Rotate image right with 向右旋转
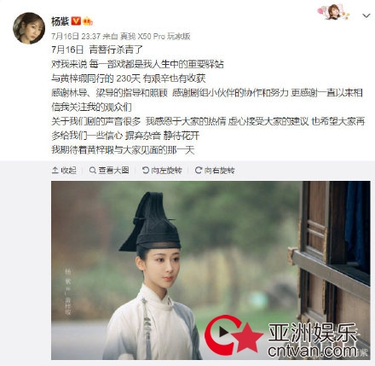375x366 pixels. click(x=215, y=171)
